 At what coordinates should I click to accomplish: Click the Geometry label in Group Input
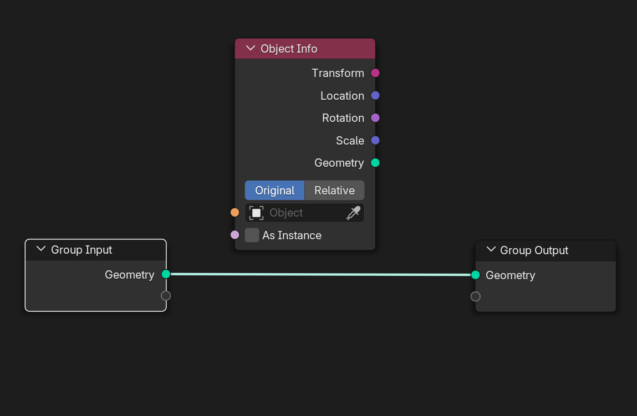tap(130, 275)
